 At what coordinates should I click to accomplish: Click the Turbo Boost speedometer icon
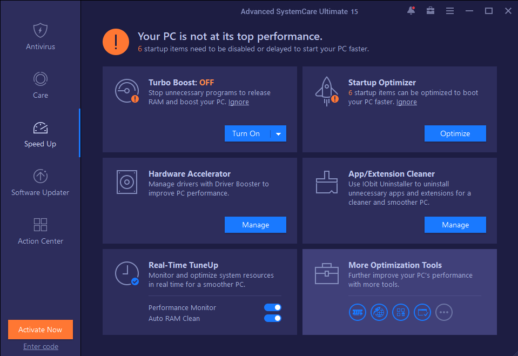tap(127, 91)
